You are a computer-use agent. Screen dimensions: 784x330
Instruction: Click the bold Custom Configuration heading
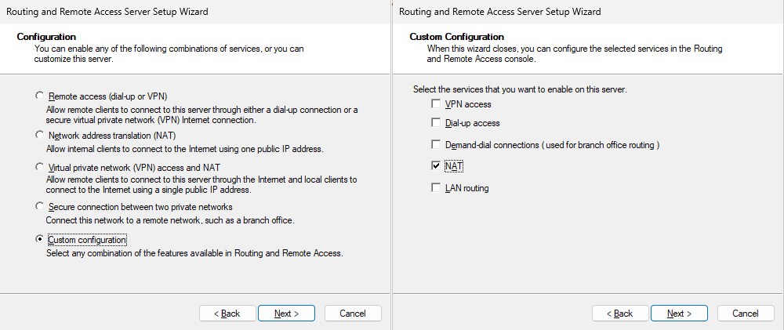pos(456,37)
